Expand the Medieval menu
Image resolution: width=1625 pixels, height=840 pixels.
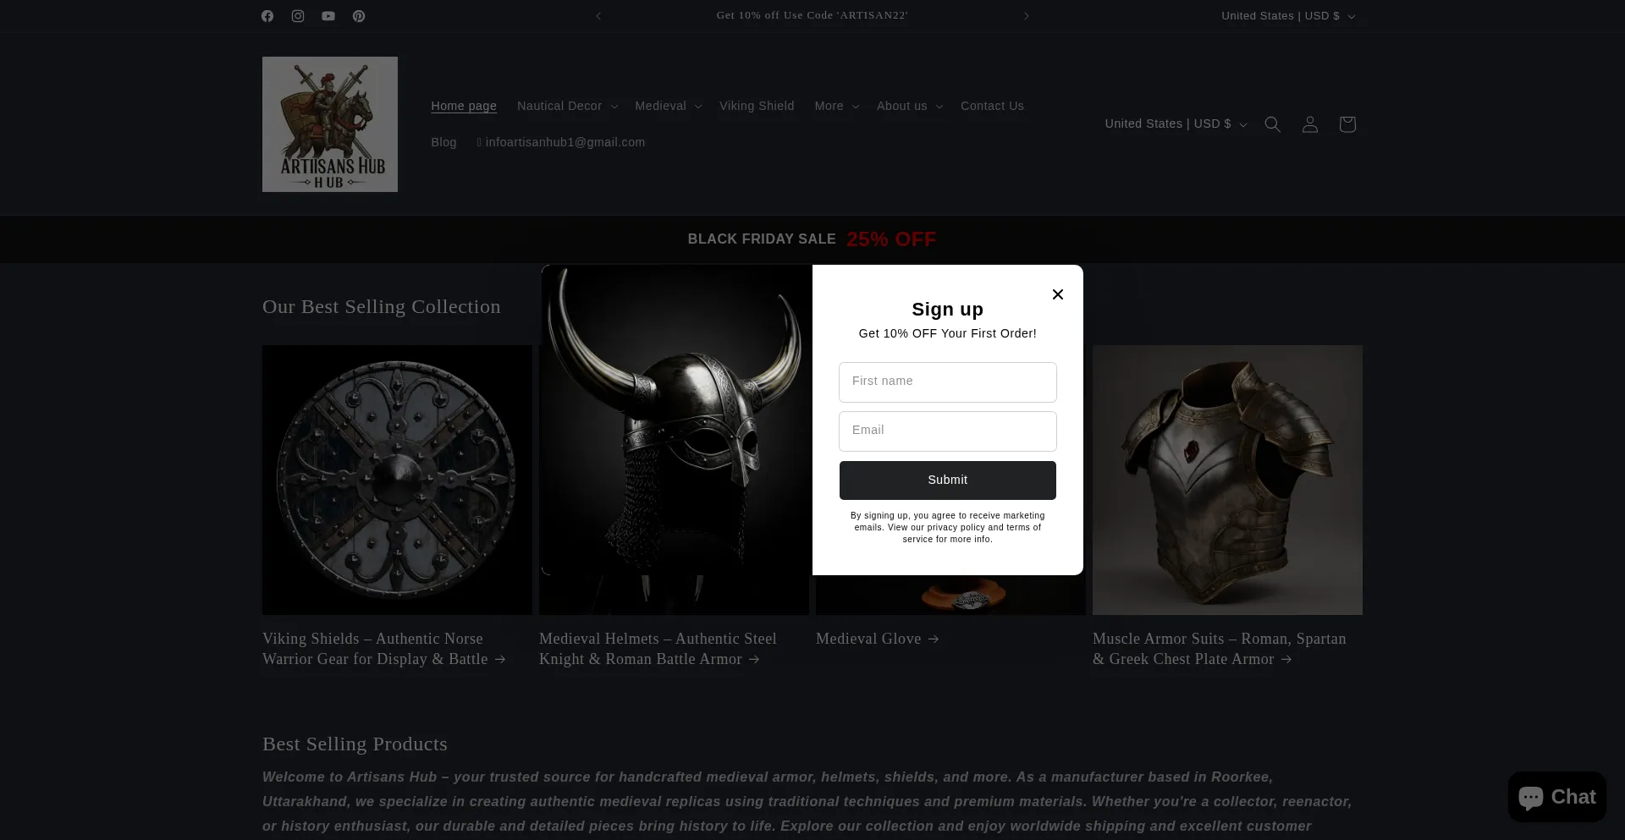[x=668, y=106]
